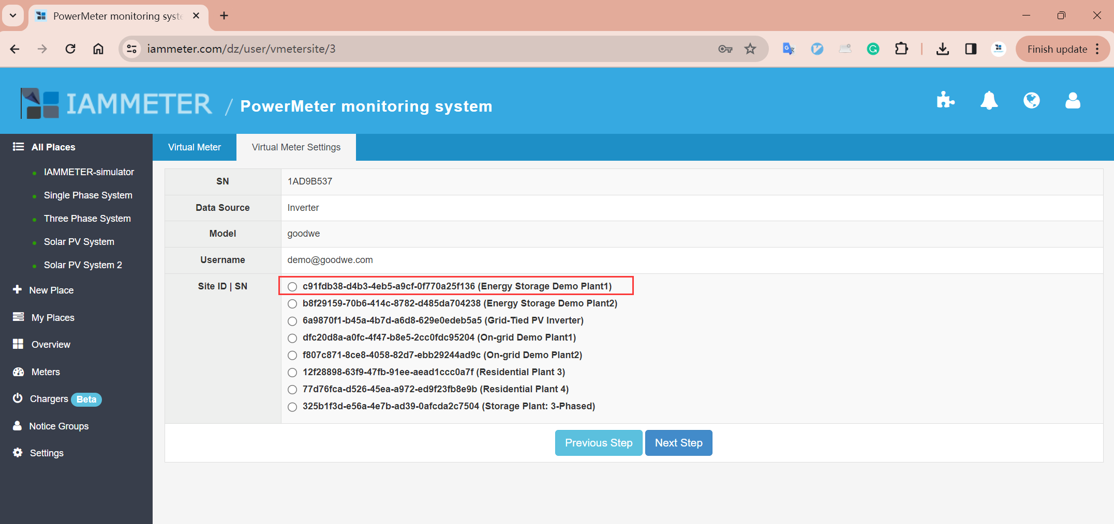
Task: Open notifications bell icon
Action: 989,100
